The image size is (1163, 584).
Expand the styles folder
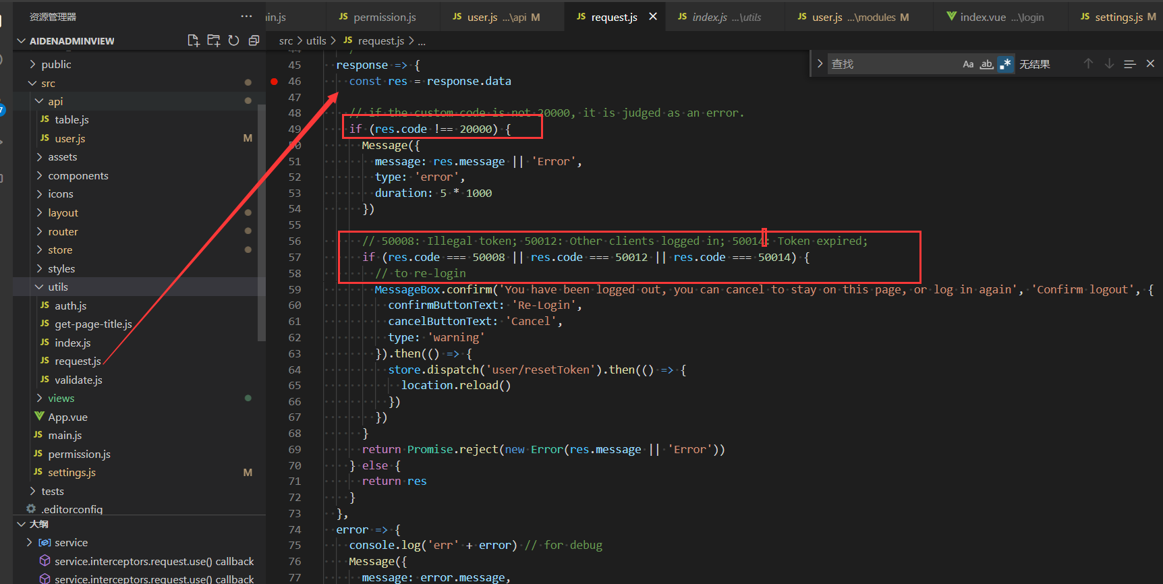[61, 268]
